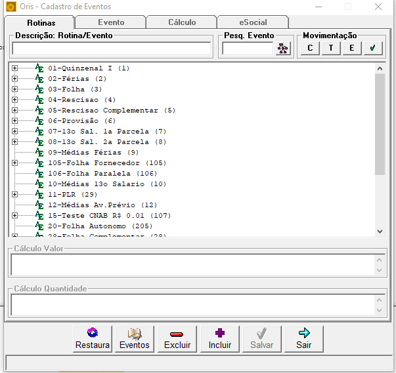The width and height of the screenshot is (396, 373).
Task: Click the AE icon beside 09-Médias Férias
Action: [39, 153]
